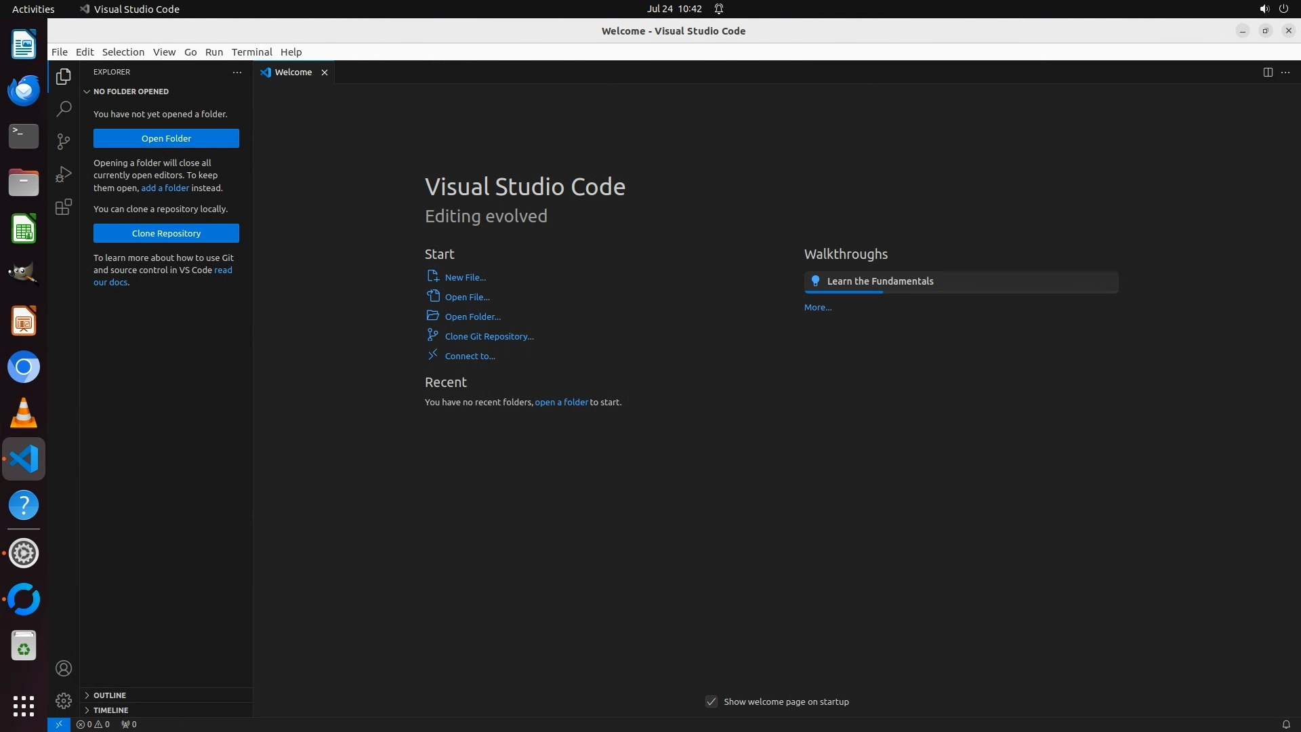Click the remote window status bar icon
The width and height of the screenshot is (1301, 732).
[x=59, y=724]
